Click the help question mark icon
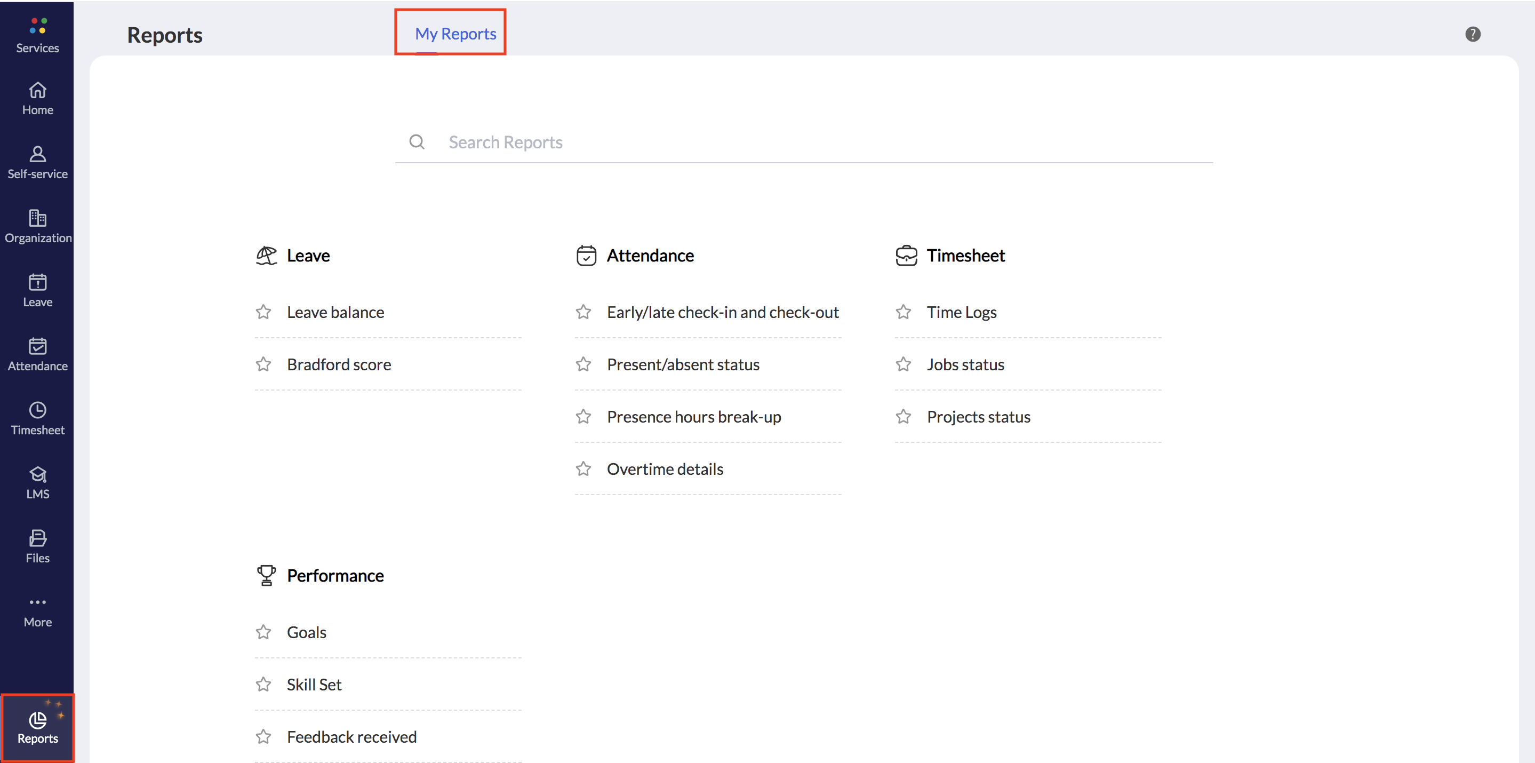This screenshot has width=1535, height=763. [1472, 34]
